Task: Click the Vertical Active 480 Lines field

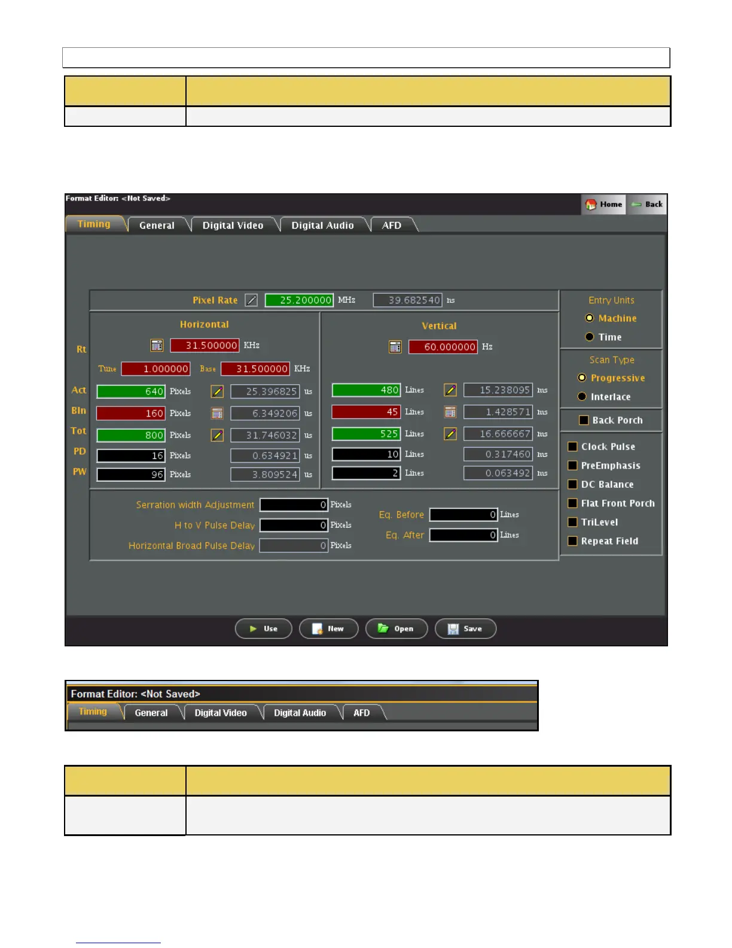Action: (367, 390)
